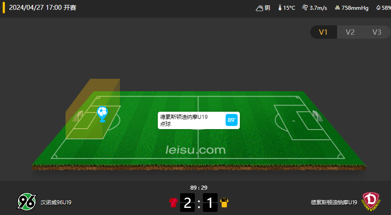Open the 德累斯顿迪纳摩U19 team link at bottom

click(x=334, y=203)
